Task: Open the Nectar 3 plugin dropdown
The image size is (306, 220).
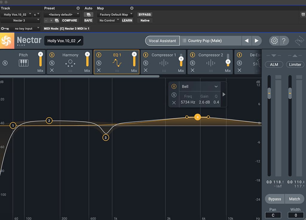Action: pos(20,20)
